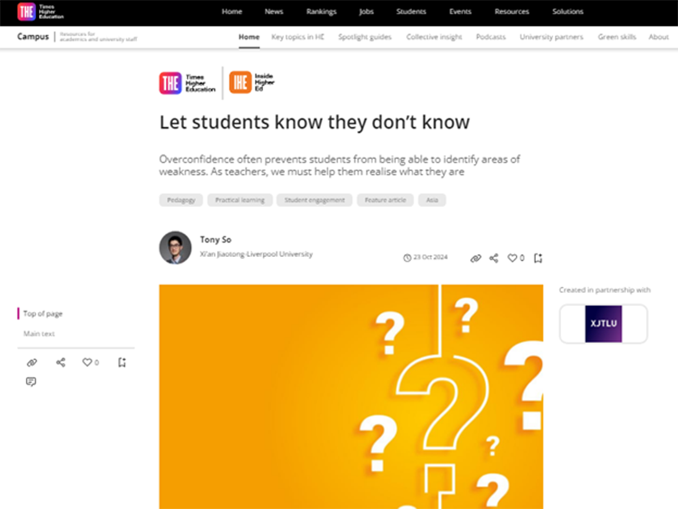Click the Student engagement tag

click(x=314, y=200)
